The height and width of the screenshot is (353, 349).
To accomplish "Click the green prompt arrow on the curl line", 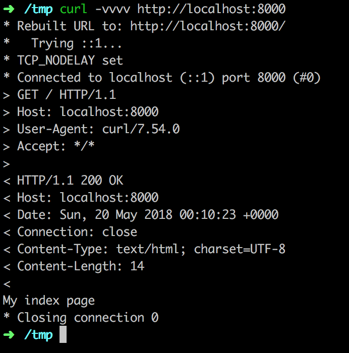I will (x=9, y=9).
